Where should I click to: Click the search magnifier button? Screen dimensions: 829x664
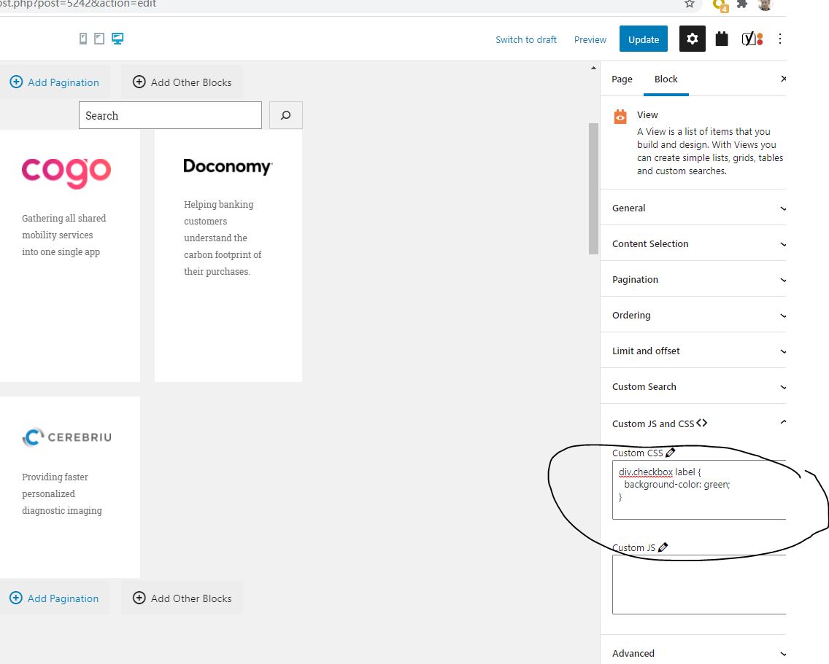pos(285,114)
